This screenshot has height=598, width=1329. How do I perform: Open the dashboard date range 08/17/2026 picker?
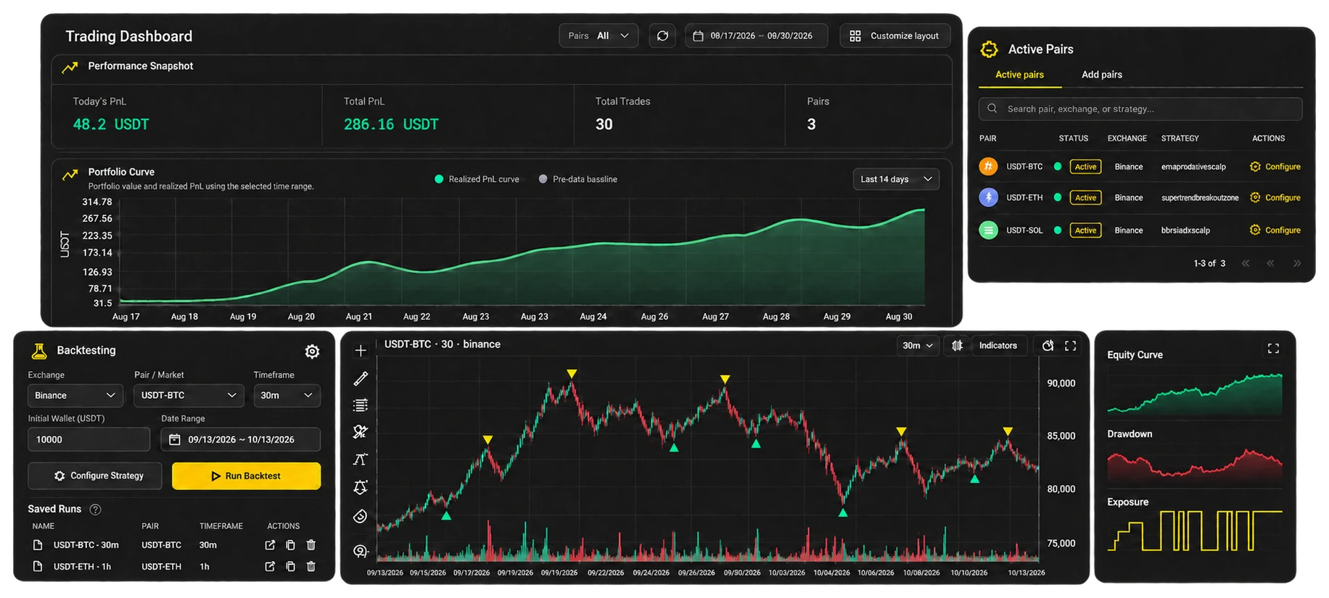tap(756, 36)
